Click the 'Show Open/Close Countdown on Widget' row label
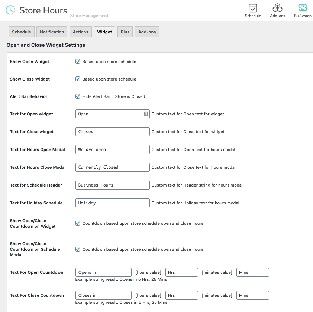Viewport: 313px width, 312px height. pos(33,224)
